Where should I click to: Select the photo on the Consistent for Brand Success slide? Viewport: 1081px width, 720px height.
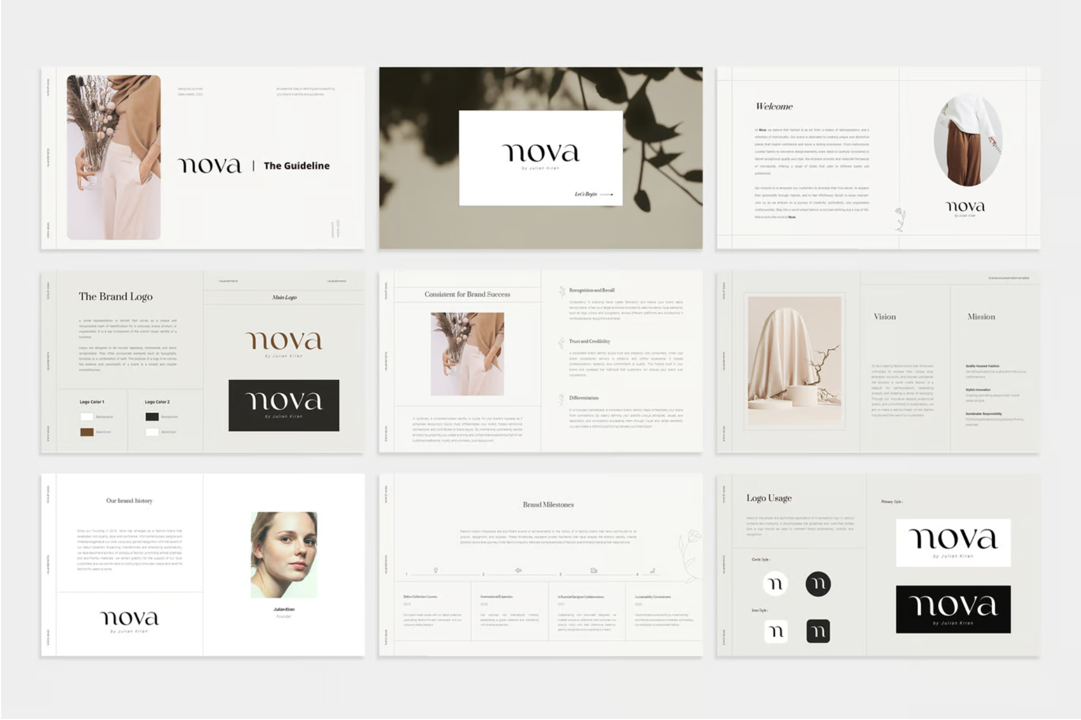tap(467, 353)
